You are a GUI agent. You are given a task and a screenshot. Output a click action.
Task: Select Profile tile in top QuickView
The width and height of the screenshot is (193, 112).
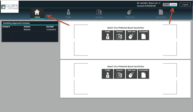coord(107,35)
